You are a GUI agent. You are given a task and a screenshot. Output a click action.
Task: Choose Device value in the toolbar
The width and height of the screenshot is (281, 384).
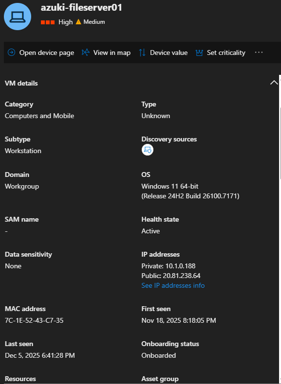point(163,52)
